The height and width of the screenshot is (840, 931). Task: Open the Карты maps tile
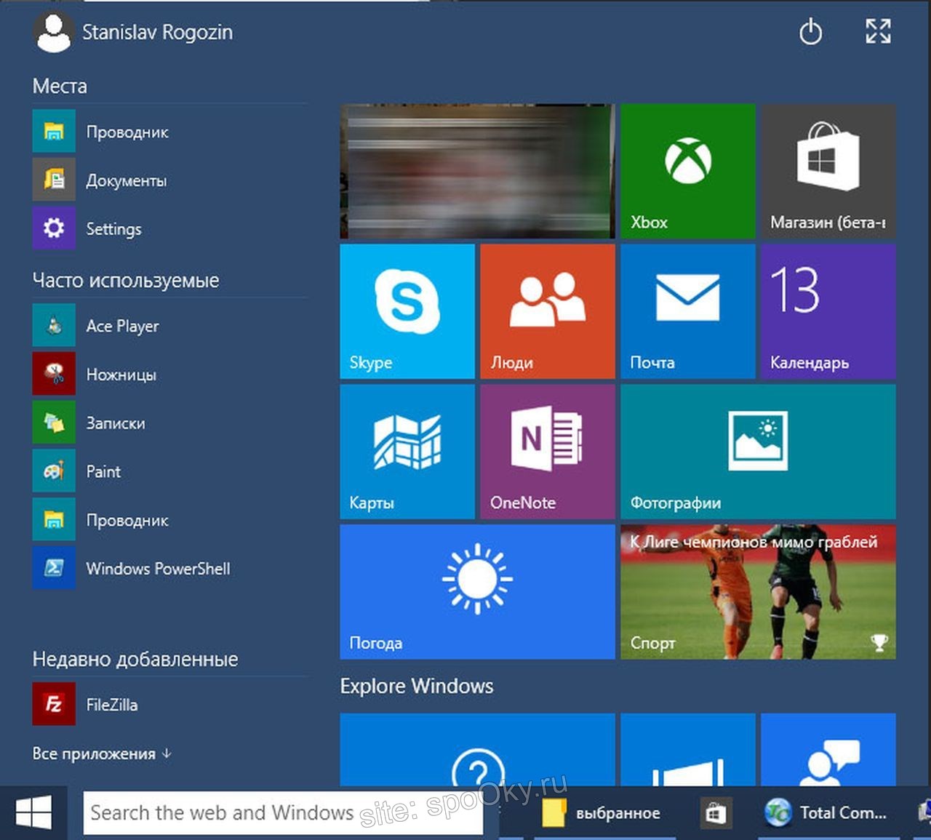point(407,452)
